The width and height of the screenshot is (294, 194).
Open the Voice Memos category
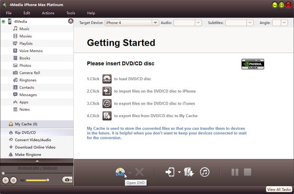31,51
